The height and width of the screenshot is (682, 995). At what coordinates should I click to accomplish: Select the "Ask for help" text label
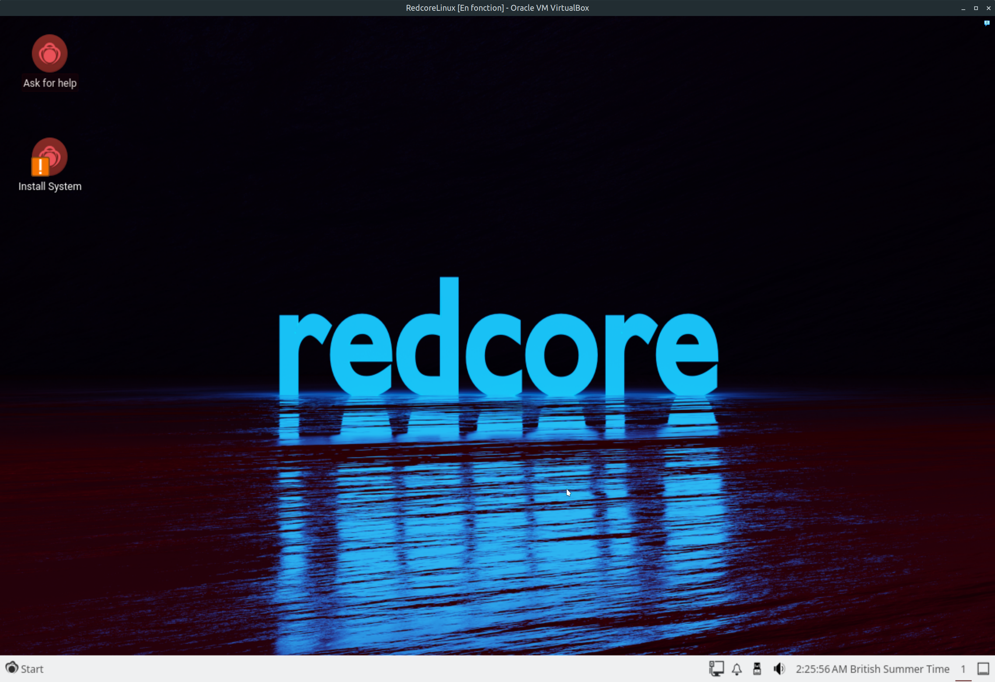point(49,83)
